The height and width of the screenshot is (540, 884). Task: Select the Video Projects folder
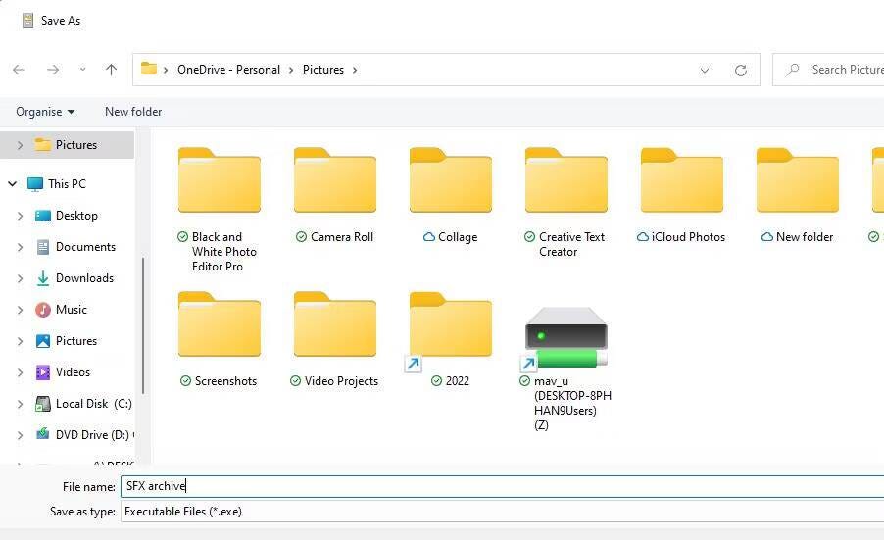tap(335, 339)
